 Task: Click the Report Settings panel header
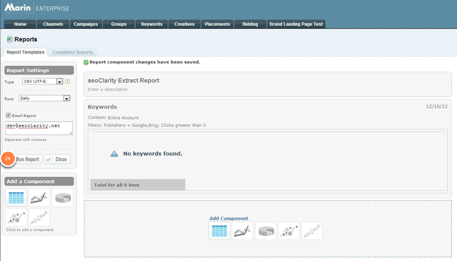tap(39, 70)
